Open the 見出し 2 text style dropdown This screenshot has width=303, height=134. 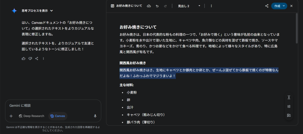pos(189,6)
